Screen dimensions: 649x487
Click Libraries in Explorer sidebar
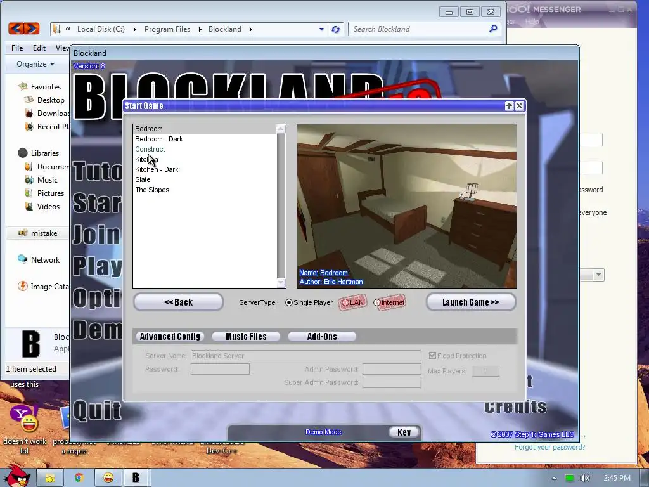45,153
